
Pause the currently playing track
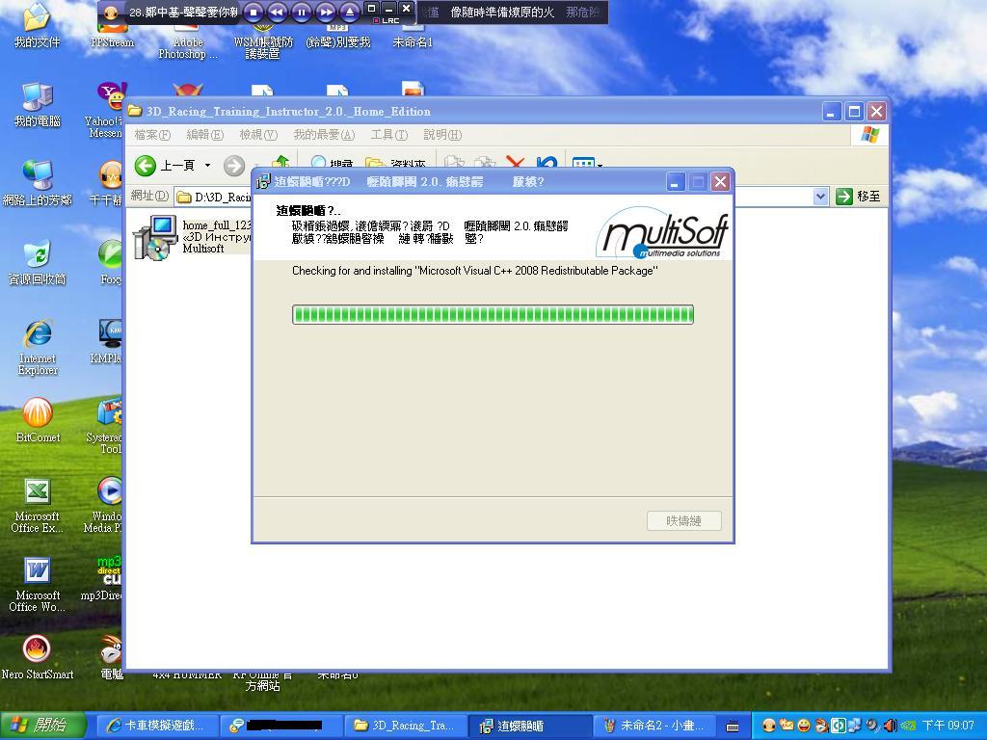[x=301, y=13]
